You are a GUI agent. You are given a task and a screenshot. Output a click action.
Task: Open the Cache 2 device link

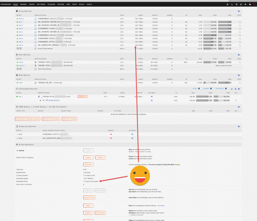pyautogui.click(x=22, y=66)
